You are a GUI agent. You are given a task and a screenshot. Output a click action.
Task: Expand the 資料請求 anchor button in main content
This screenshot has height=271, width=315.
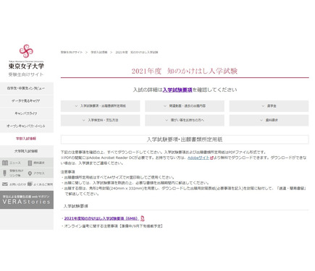(x=269, y=120)
